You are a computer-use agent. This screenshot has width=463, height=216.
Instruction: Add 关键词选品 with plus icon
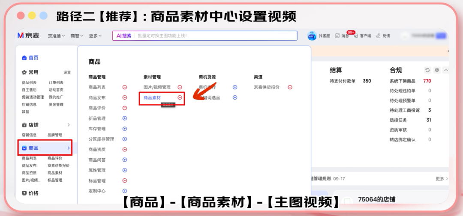point(235,98)
